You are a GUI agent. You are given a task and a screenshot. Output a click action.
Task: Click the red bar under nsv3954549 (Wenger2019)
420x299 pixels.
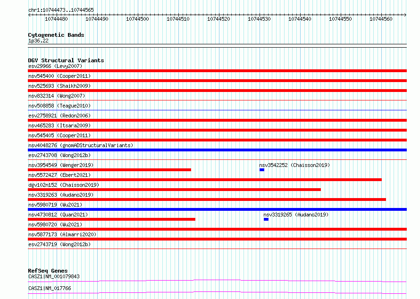[x=109, y=170]
